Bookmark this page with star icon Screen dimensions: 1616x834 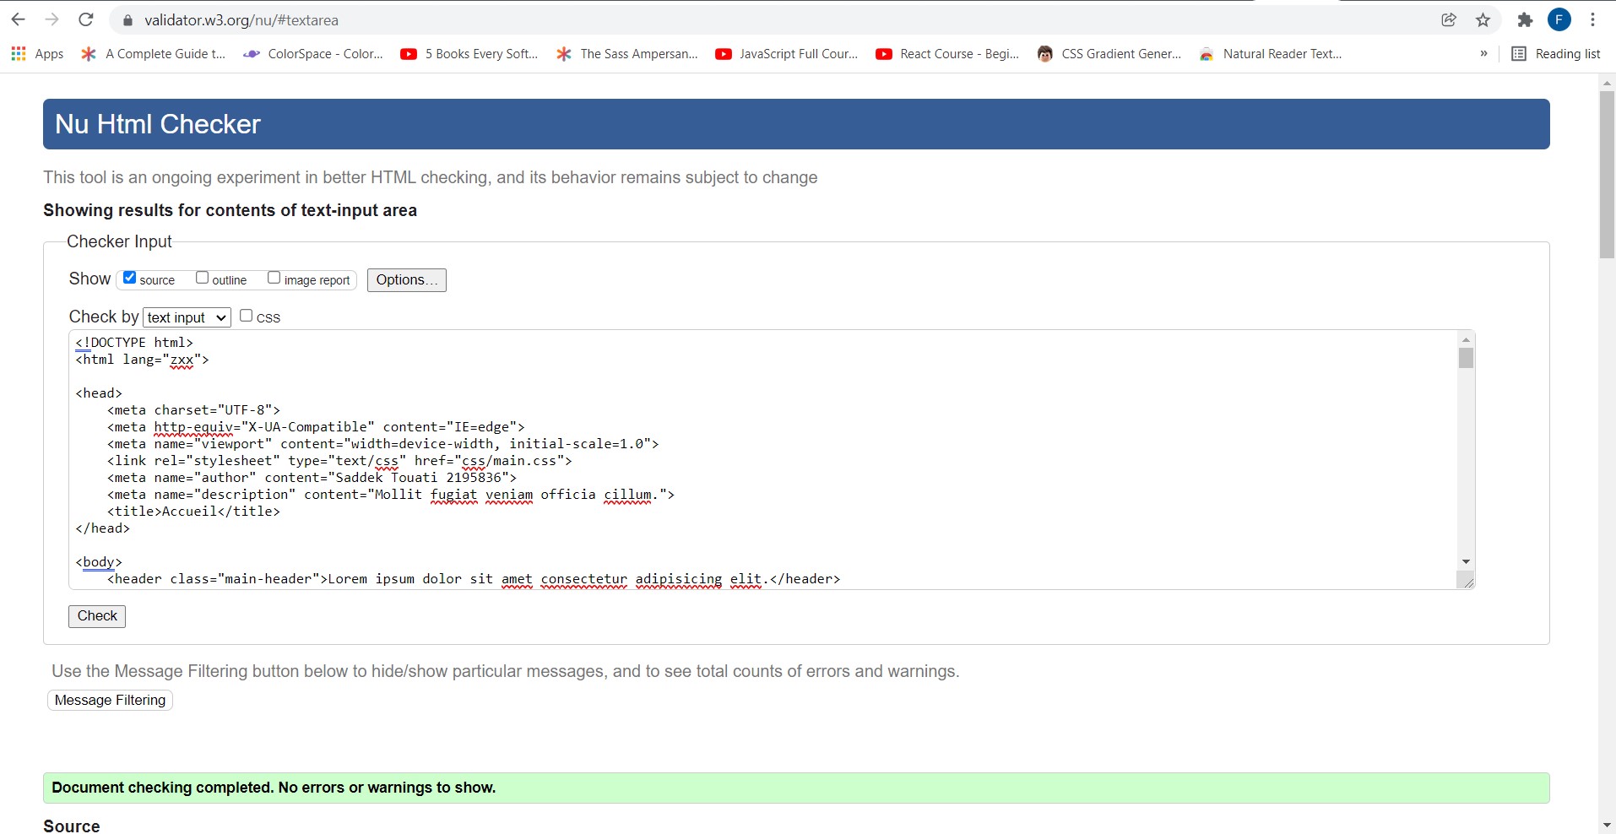point(1483,20)
